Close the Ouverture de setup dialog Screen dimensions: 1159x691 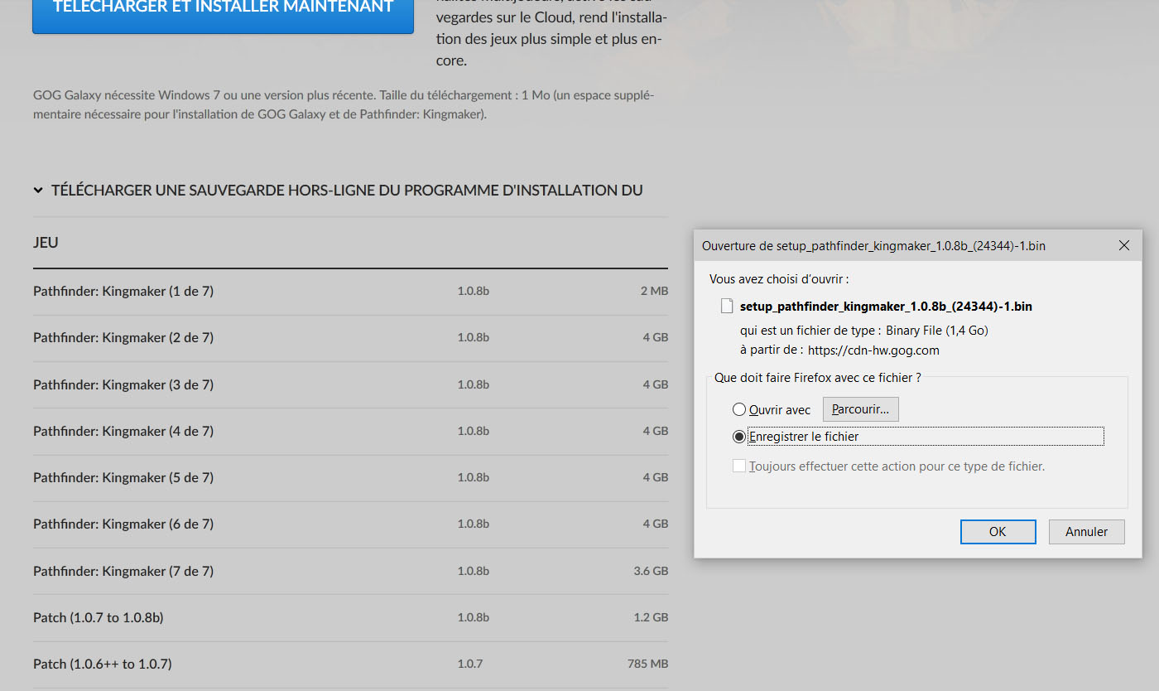coord(1124,245)
